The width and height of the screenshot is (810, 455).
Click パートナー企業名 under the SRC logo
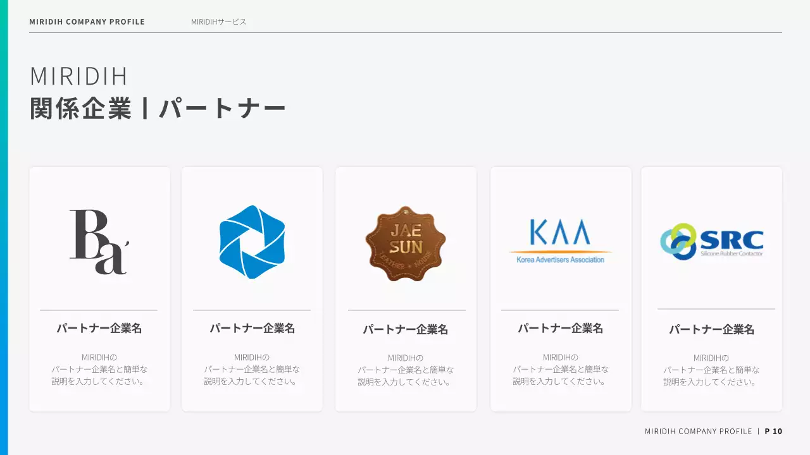click(712, 329)
